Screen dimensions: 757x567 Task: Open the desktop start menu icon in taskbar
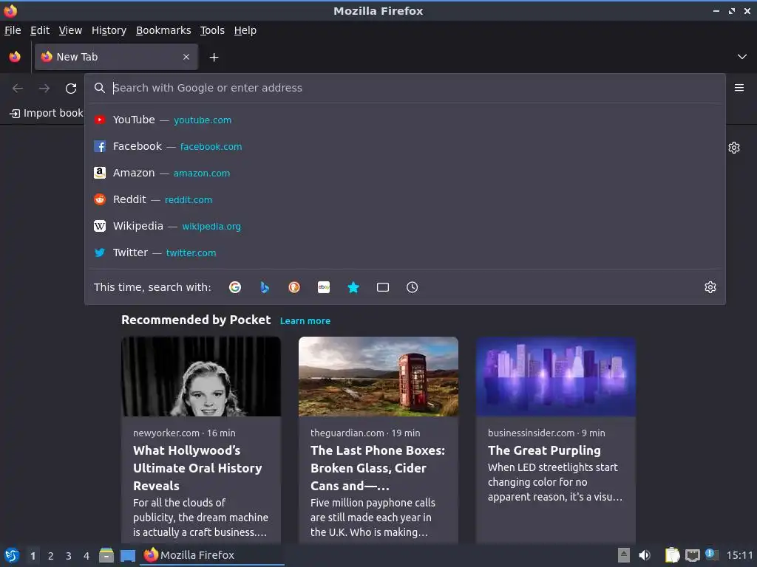click(x=12, y=555)
